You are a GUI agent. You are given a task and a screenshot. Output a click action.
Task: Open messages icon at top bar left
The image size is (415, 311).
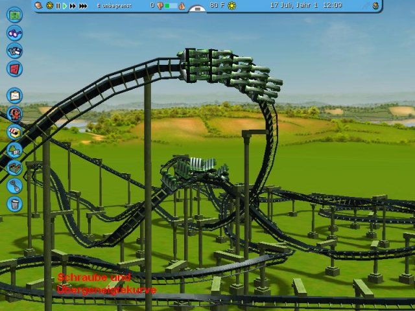[x=39, y=5]
